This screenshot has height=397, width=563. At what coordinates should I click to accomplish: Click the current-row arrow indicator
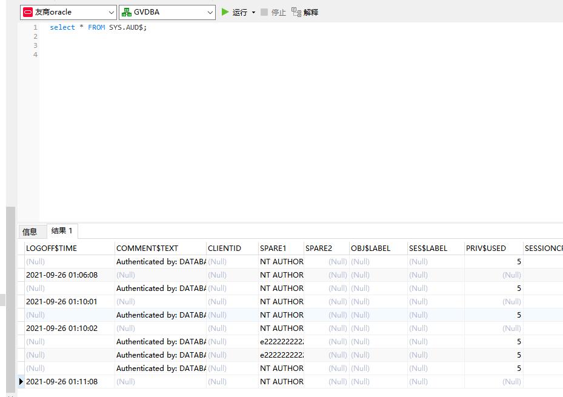coord(21,382)
